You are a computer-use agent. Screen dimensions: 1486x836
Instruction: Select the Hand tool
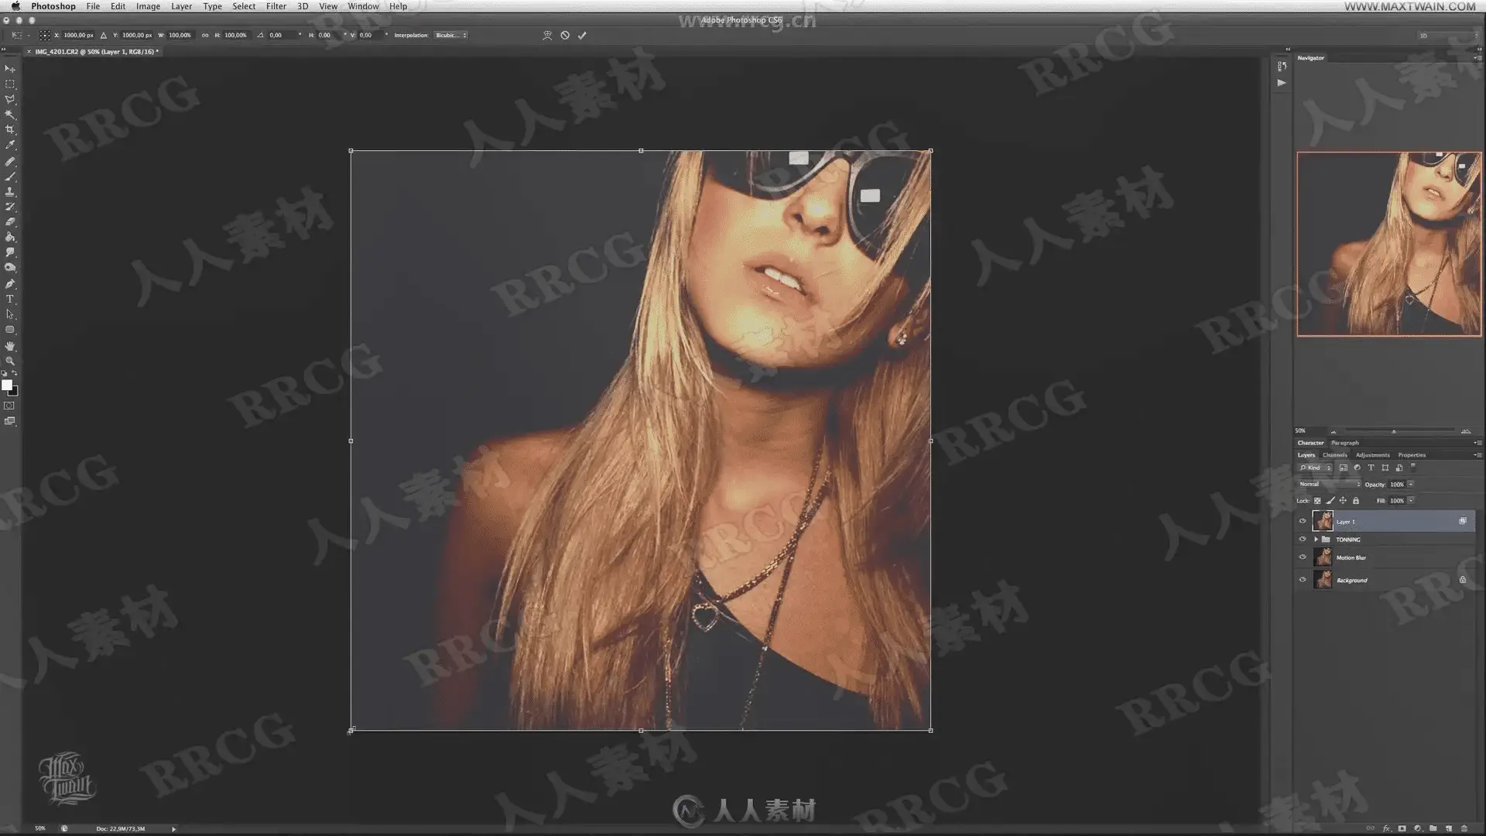(10, 346)
